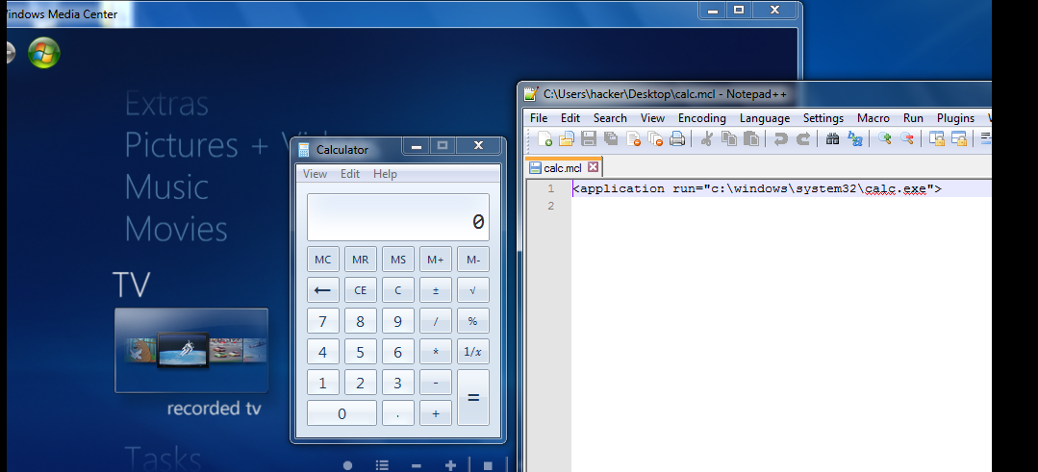This screenshot has height=472, width=1038.
Task: Click the MC memory clear button
Action: 323,260
